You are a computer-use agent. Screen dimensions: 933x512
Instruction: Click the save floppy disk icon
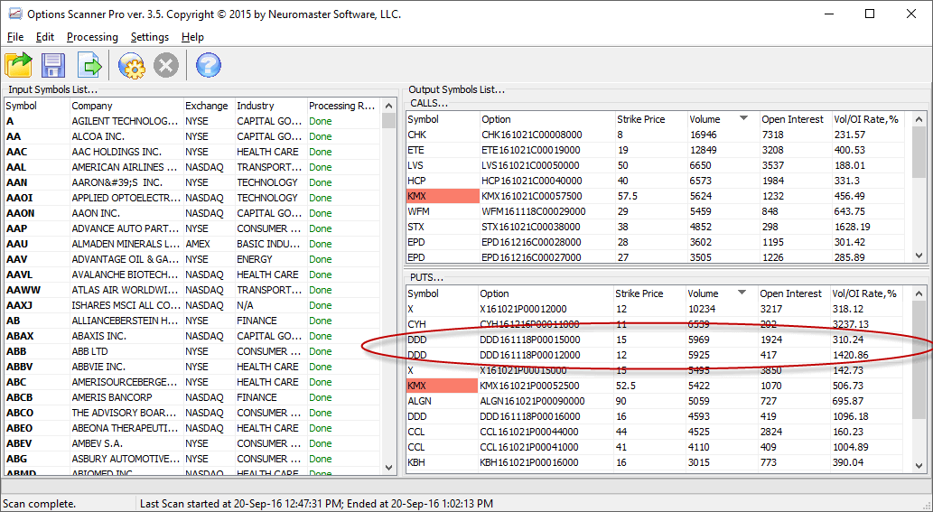[53, 65]
